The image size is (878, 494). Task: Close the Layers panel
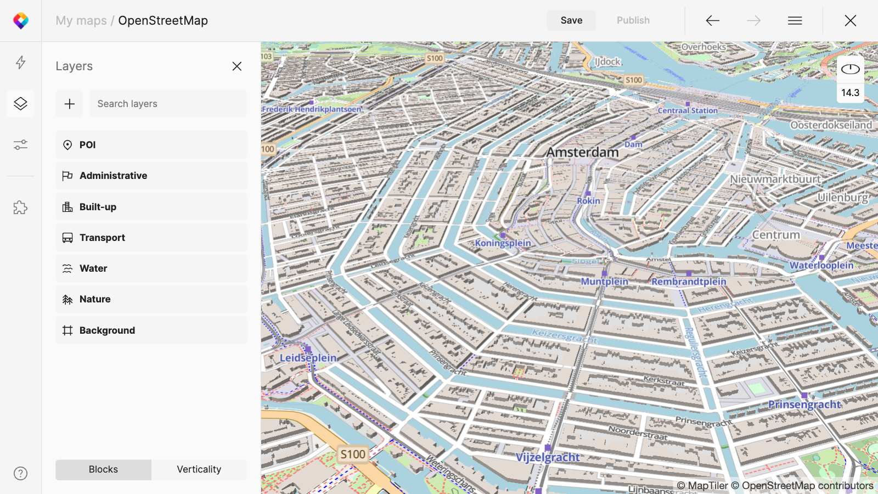pos(237,66)
